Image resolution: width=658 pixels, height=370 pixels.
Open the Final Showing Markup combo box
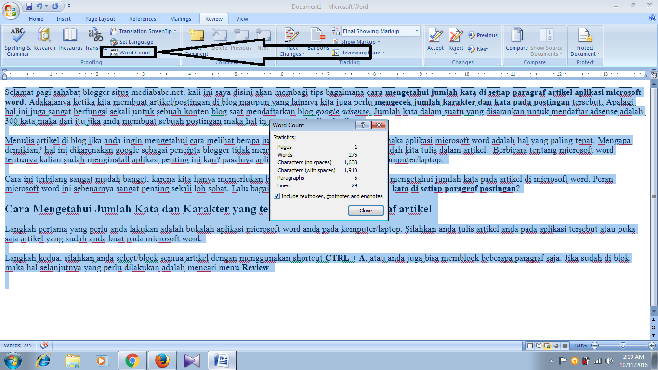coord(381,31)
